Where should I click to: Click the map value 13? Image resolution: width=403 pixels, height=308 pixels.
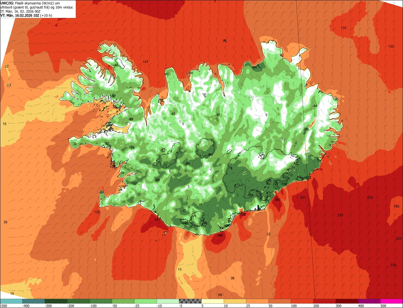tap(179, 270)
